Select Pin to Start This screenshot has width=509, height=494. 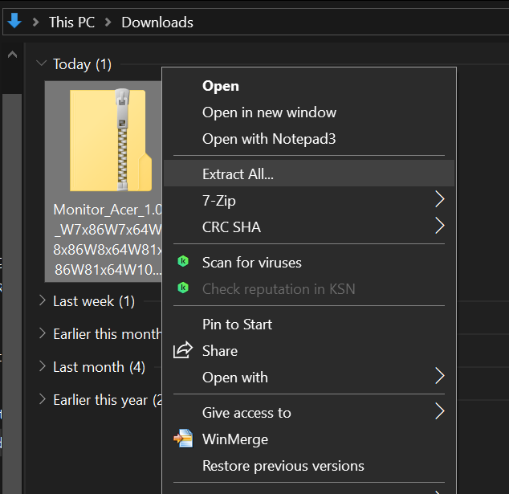click(x=237, y=325)
